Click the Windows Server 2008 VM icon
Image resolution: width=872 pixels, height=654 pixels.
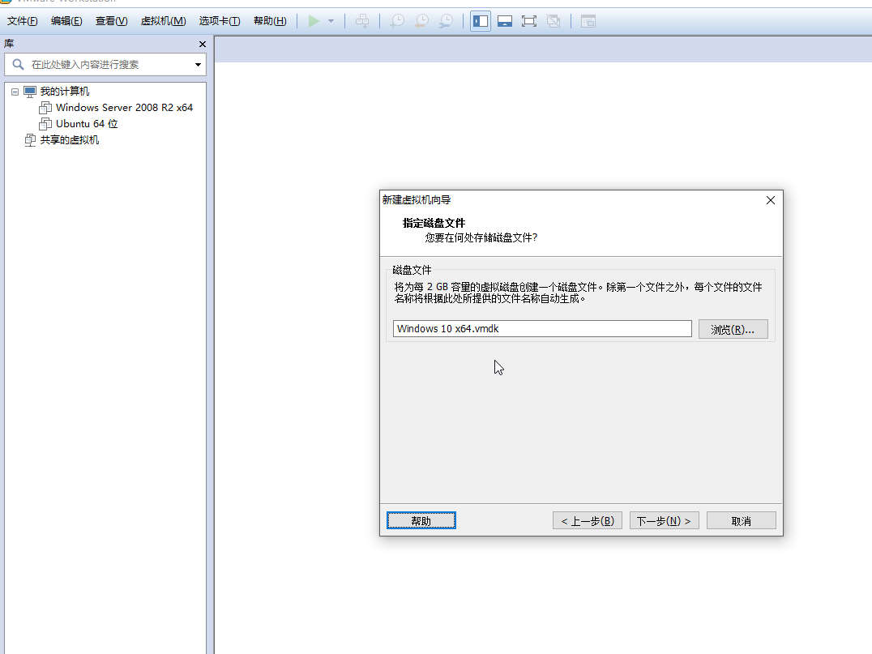[x=45, y=107]
